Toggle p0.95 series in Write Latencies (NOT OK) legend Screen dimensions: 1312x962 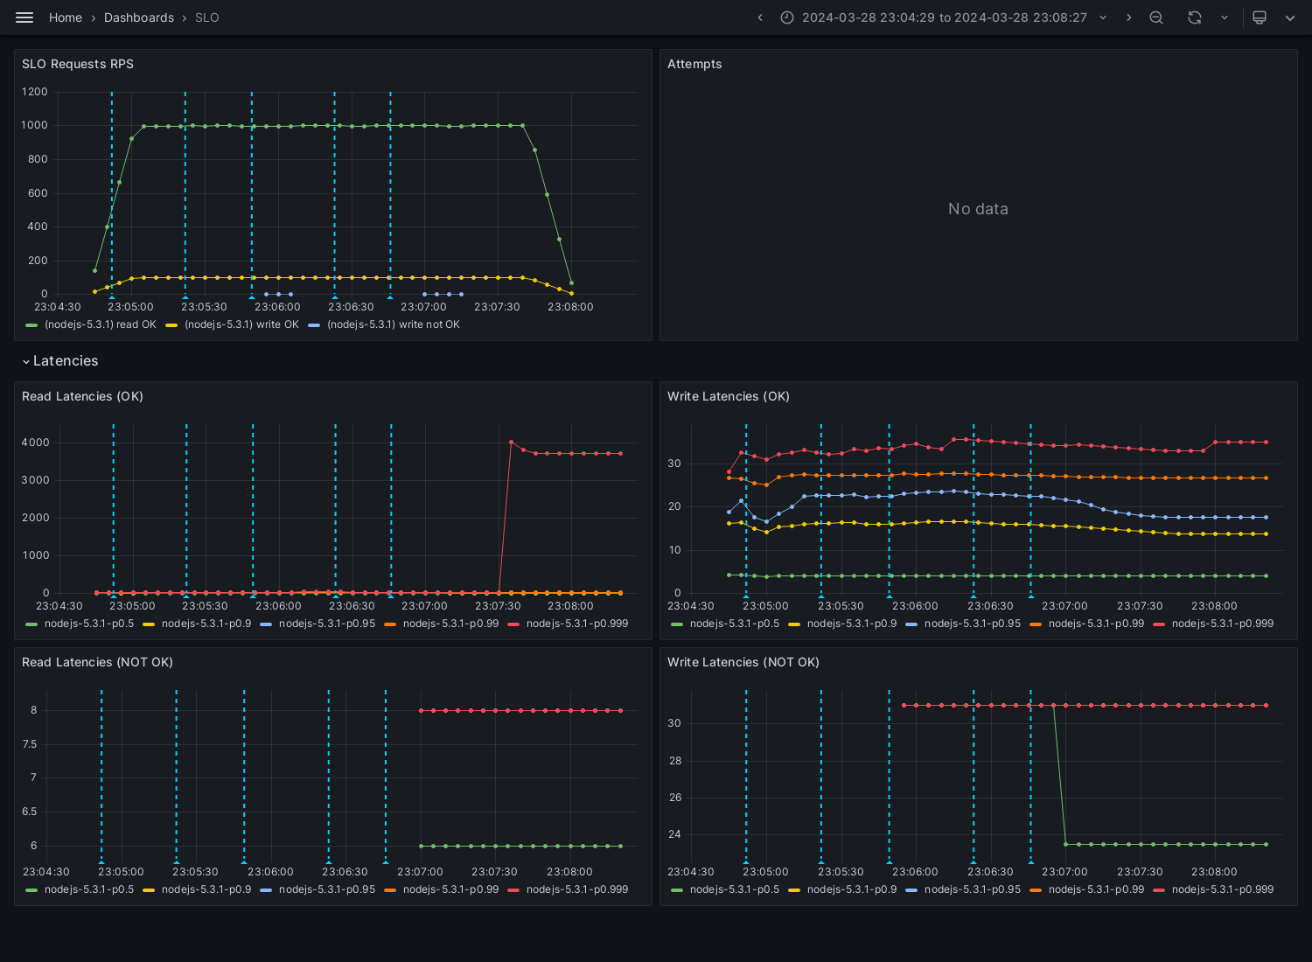tap(973, 889)
